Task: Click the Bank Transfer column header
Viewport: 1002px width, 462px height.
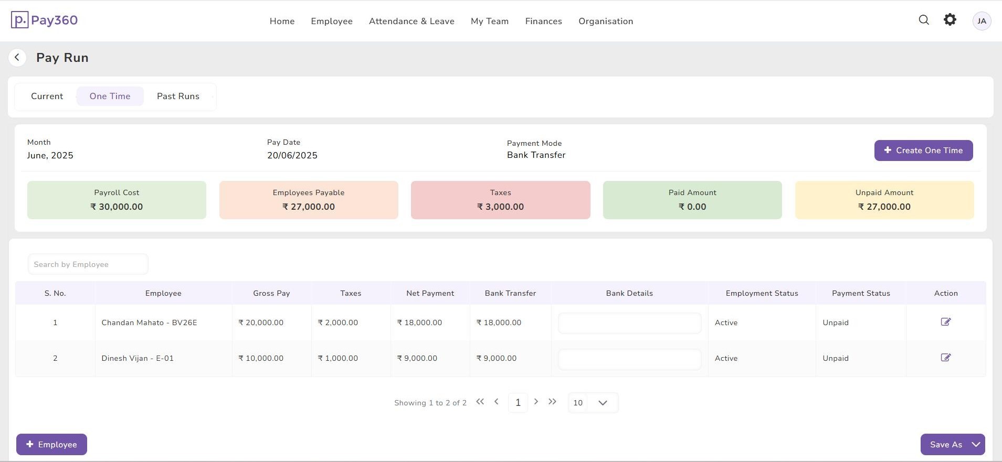Action: [x=510, y=293]
